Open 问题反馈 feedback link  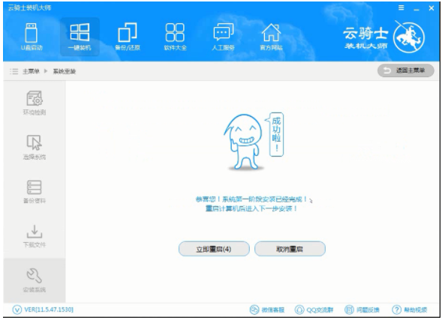pos(362,310)
